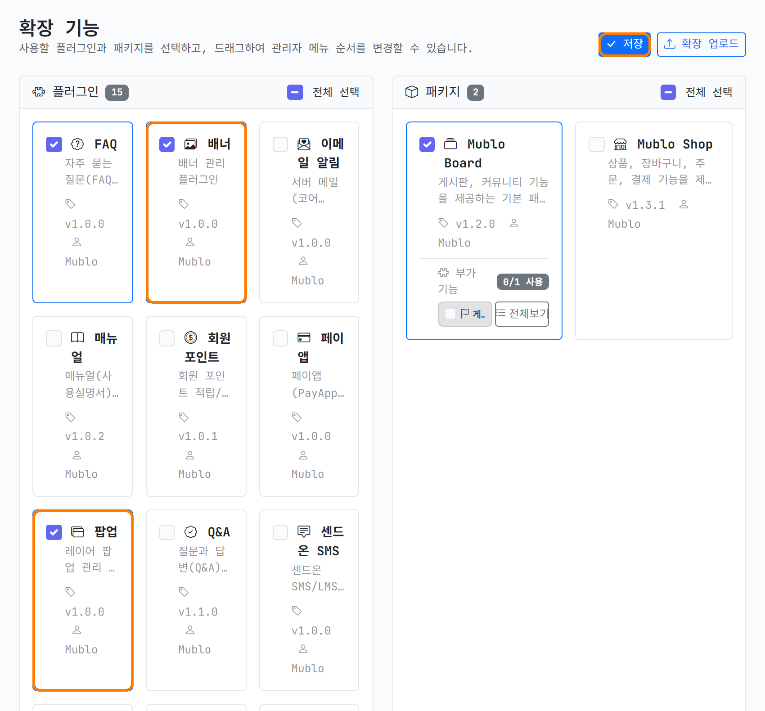Click the plugin count badge '15'
The height and width of the screenshot is (711, 765).
[117, 92]
